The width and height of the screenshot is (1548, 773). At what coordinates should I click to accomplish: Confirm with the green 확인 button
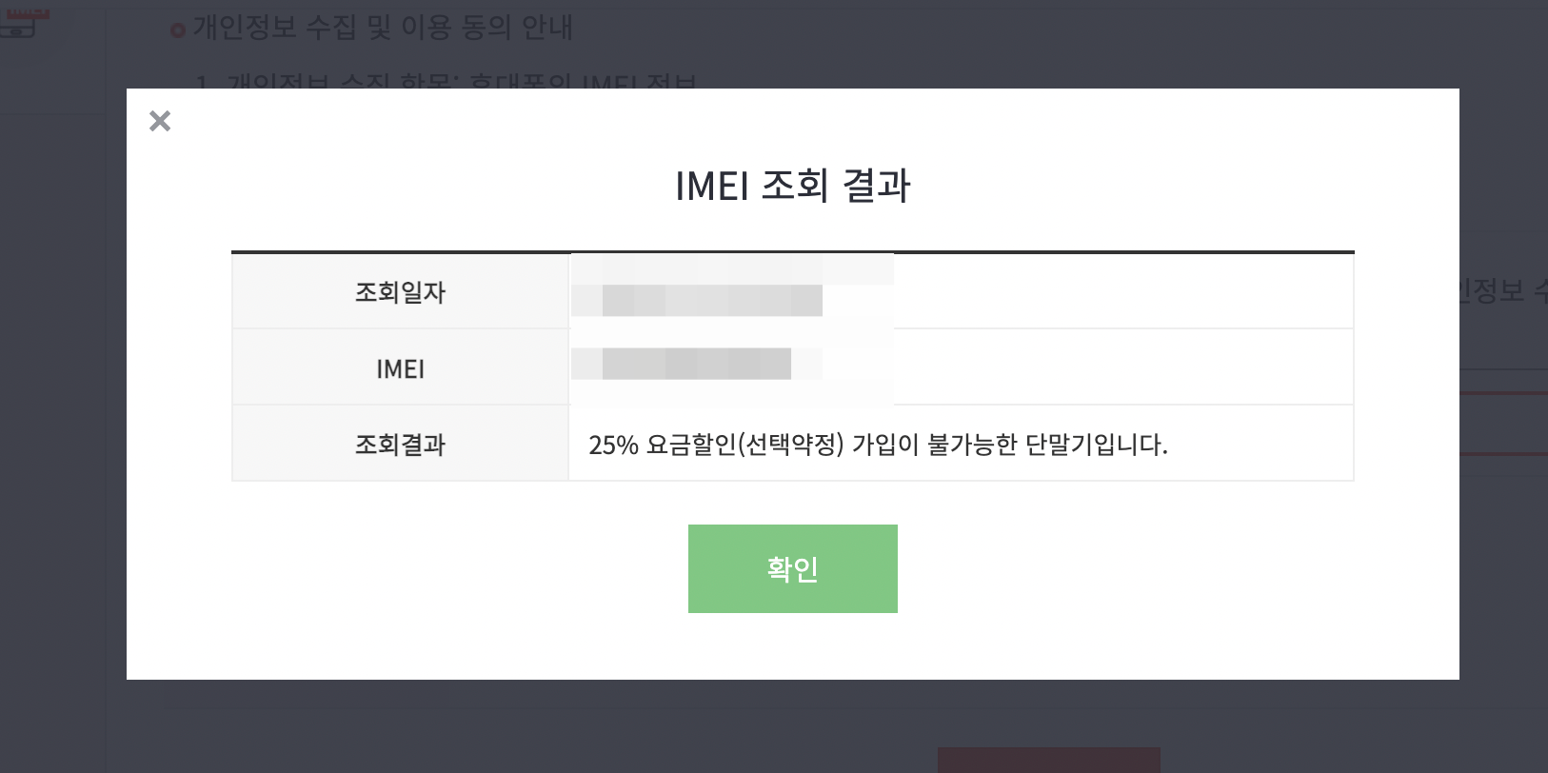792,568
